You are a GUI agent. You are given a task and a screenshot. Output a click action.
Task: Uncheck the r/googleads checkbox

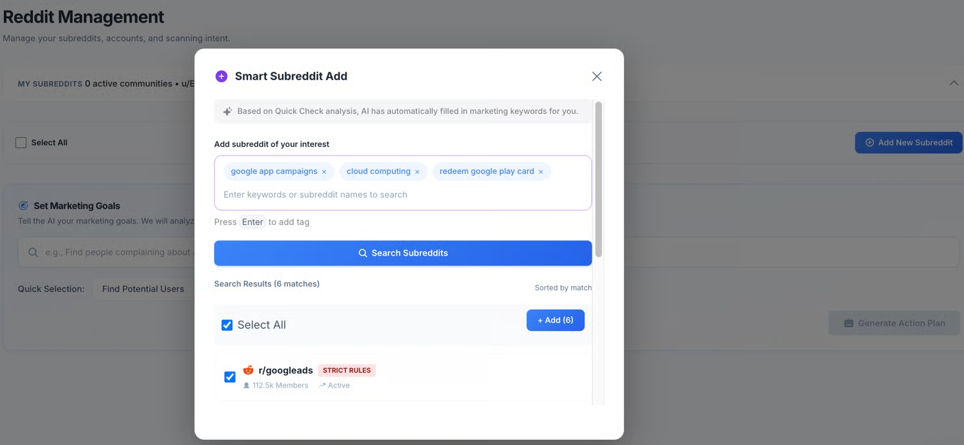click(230, 377)
